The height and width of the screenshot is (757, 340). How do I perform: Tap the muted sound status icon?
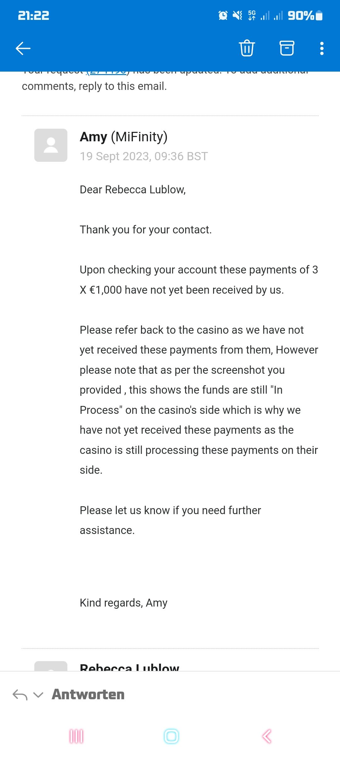point(237,15)
